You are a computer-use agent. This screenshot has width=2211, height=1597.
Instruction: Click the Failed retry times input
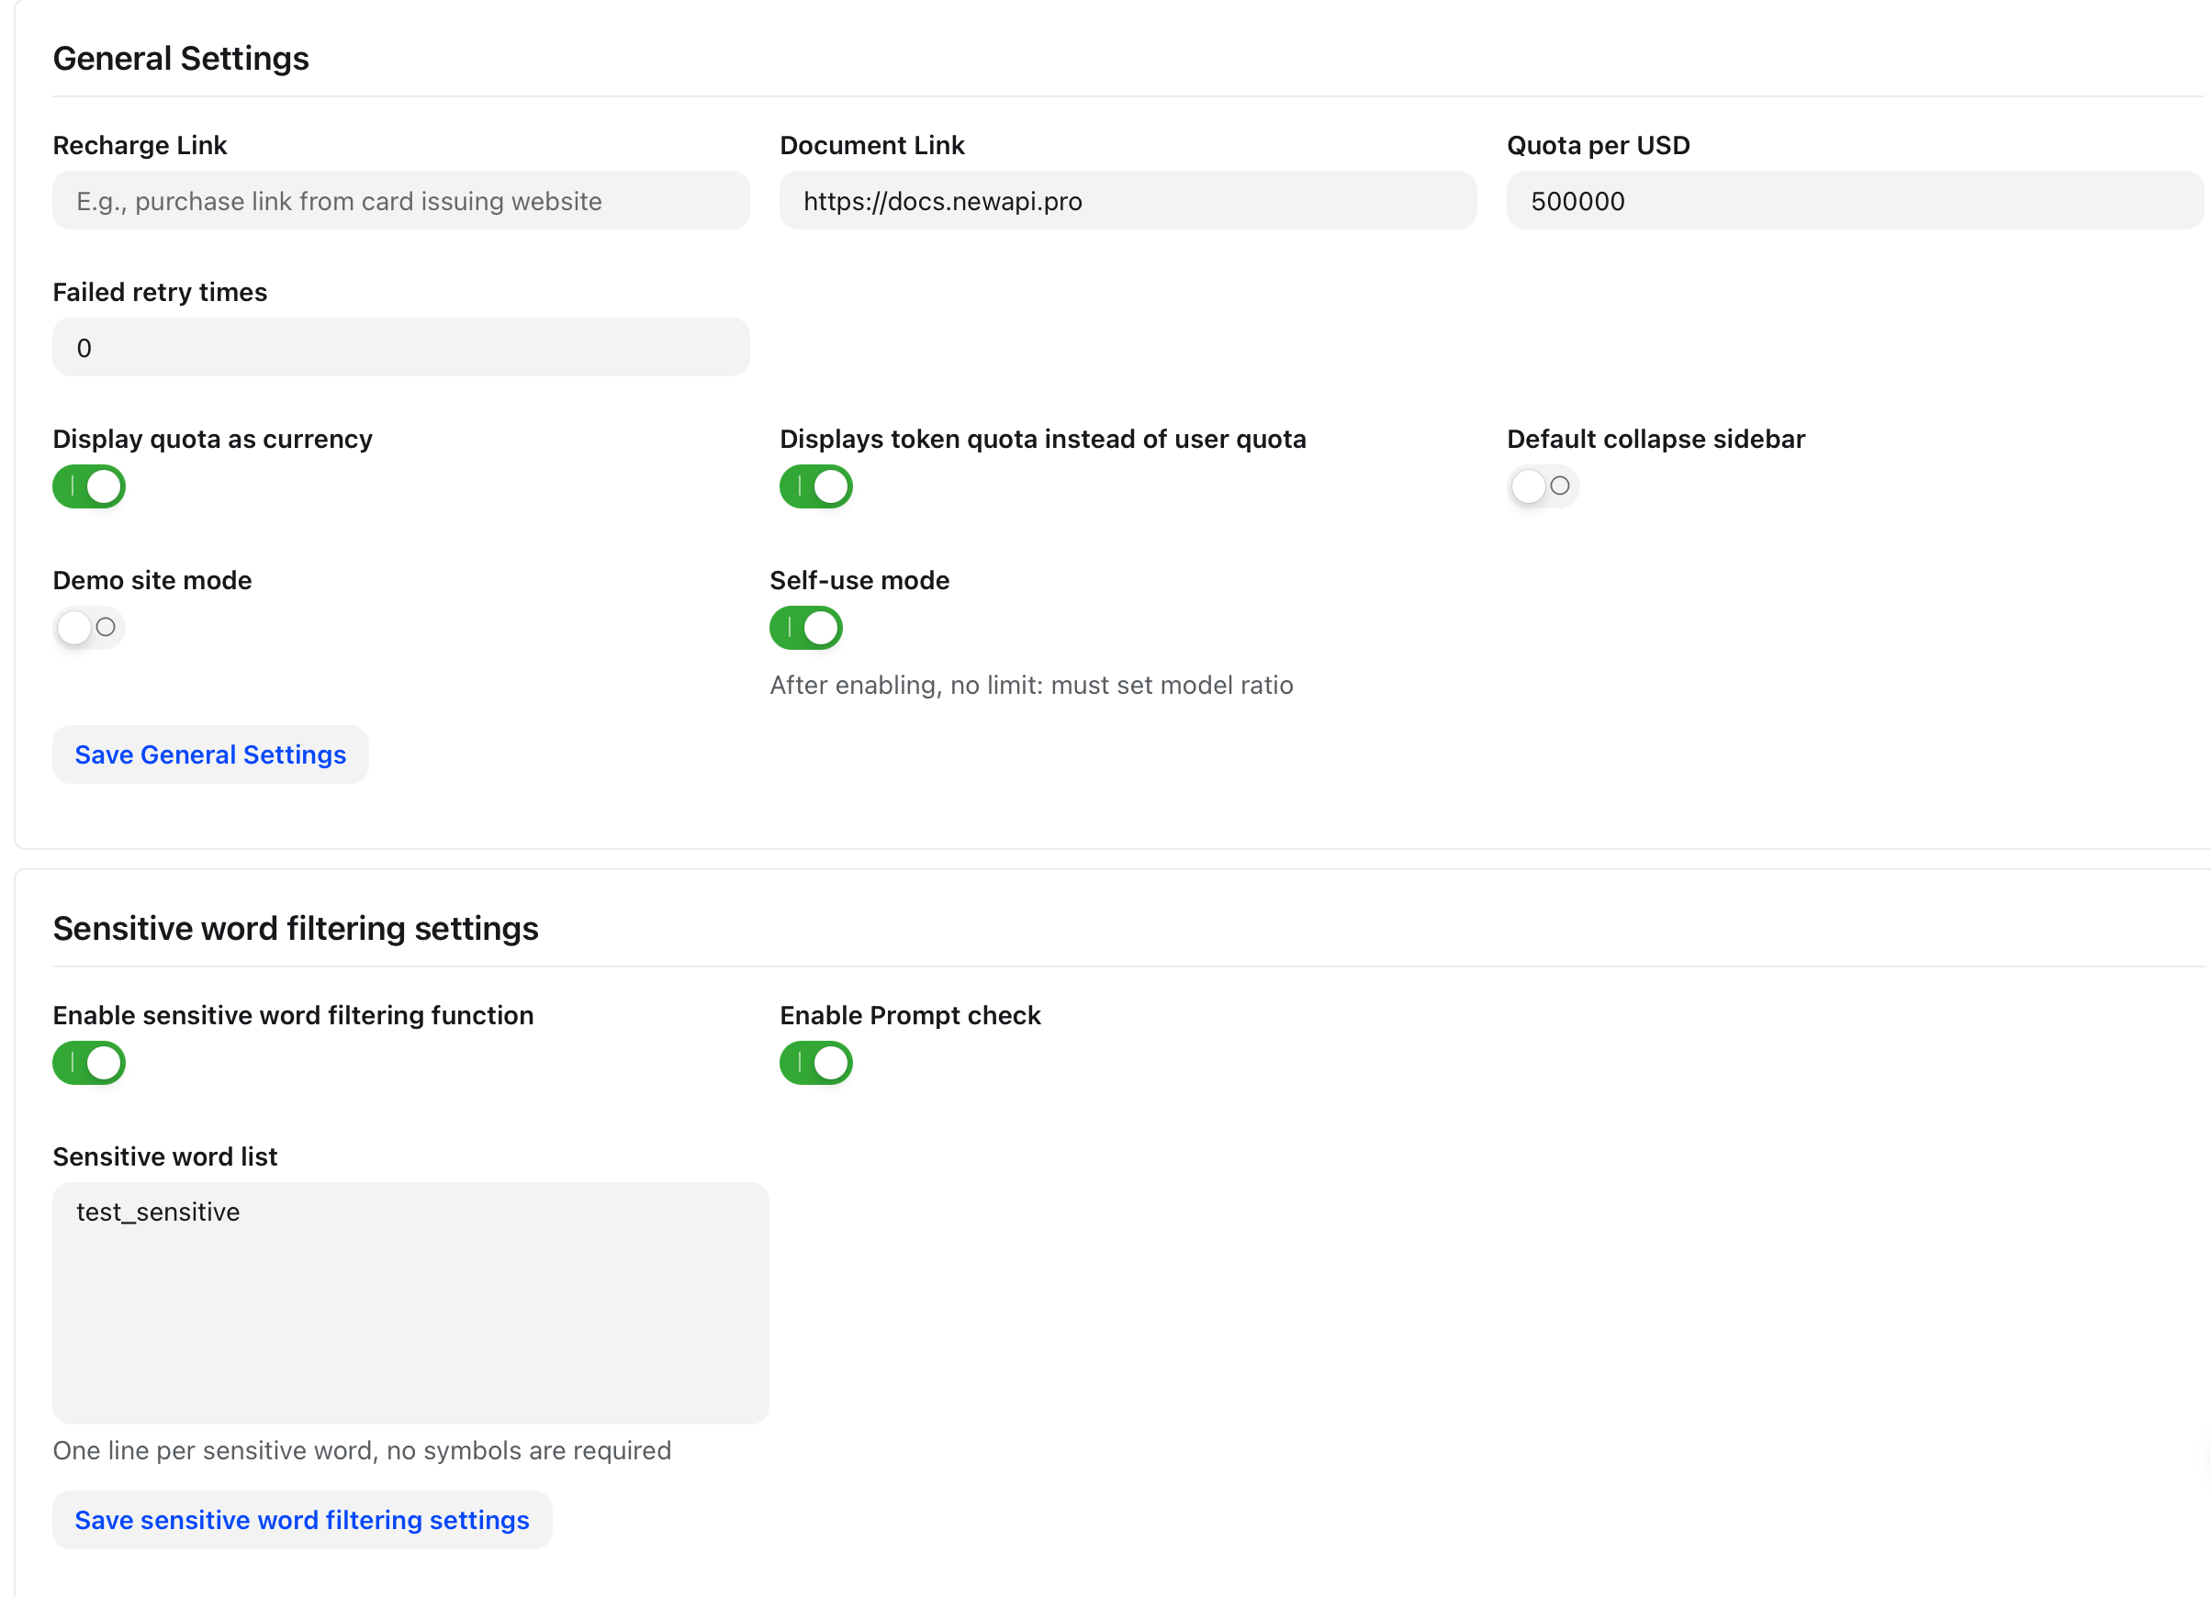[x=400, y=348]
